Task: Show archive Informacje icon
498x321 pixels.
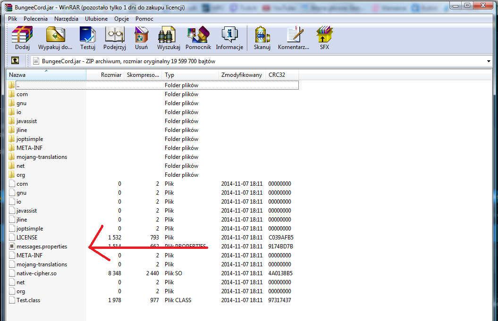Action: (229, 38)
